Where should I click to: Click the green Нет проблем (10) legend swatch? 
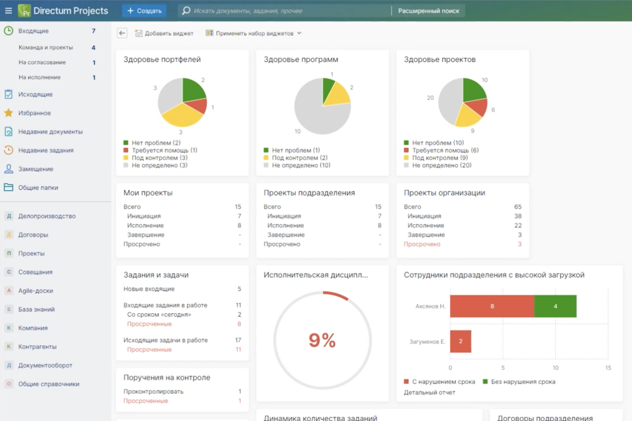pos(406,142)
